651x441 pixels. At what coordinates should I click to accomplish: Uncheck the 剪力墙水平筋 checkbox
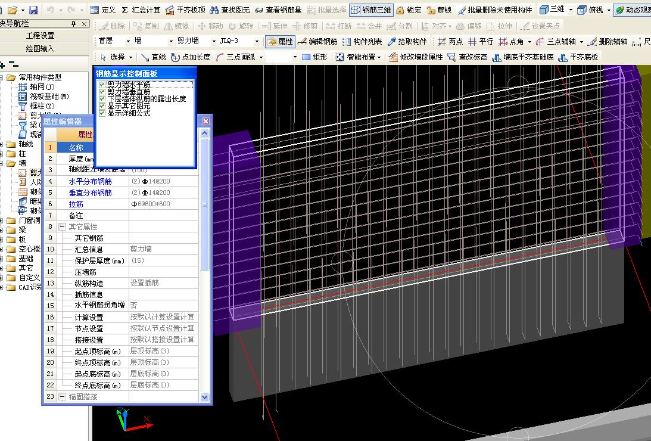[x=102, y=85]
